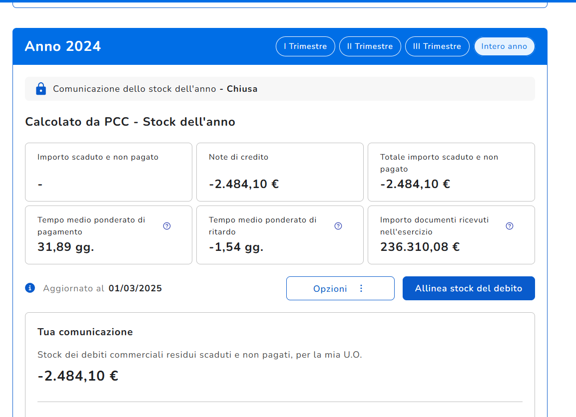Switch to the II Trimestre tab
Image resolution: width=576 pixels, height=417 pixels.
[x=370, y=46]
